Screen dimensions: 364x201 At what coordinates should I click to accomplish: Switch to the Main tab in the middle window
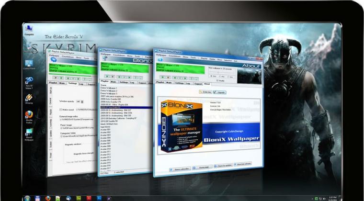point(114,82)
